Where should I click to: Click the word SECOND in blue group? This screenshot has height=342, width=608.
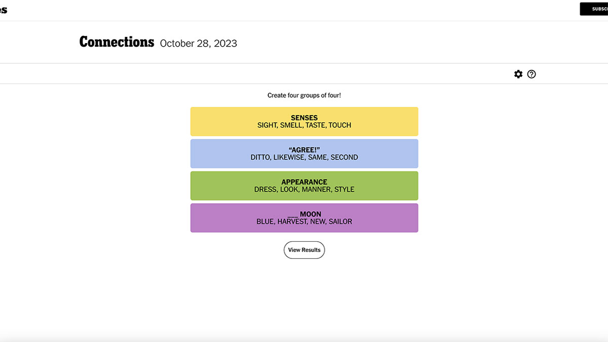pos(344,158)
